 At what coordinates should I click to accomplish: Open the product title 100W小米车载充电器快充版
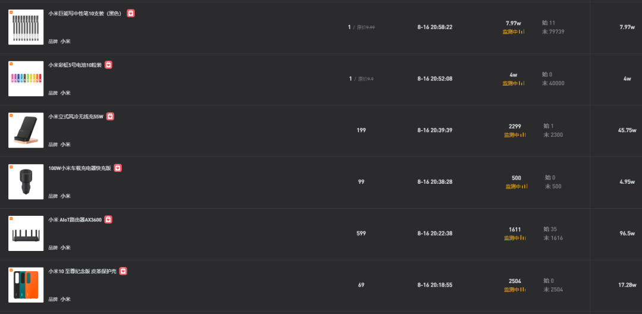click(x=80, y=168)
